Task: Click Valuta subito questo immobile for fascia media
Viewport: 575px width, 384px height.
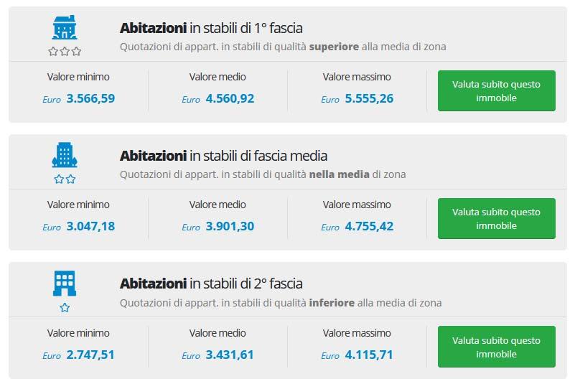Action: [x=497, y=219]
